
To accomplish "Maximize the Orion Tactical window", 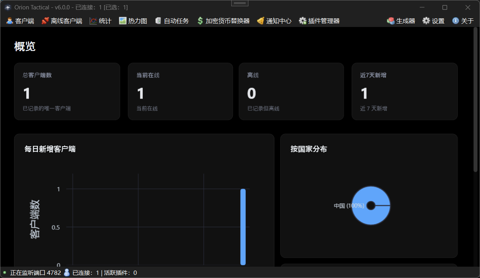I will click(x=445, y=7).
